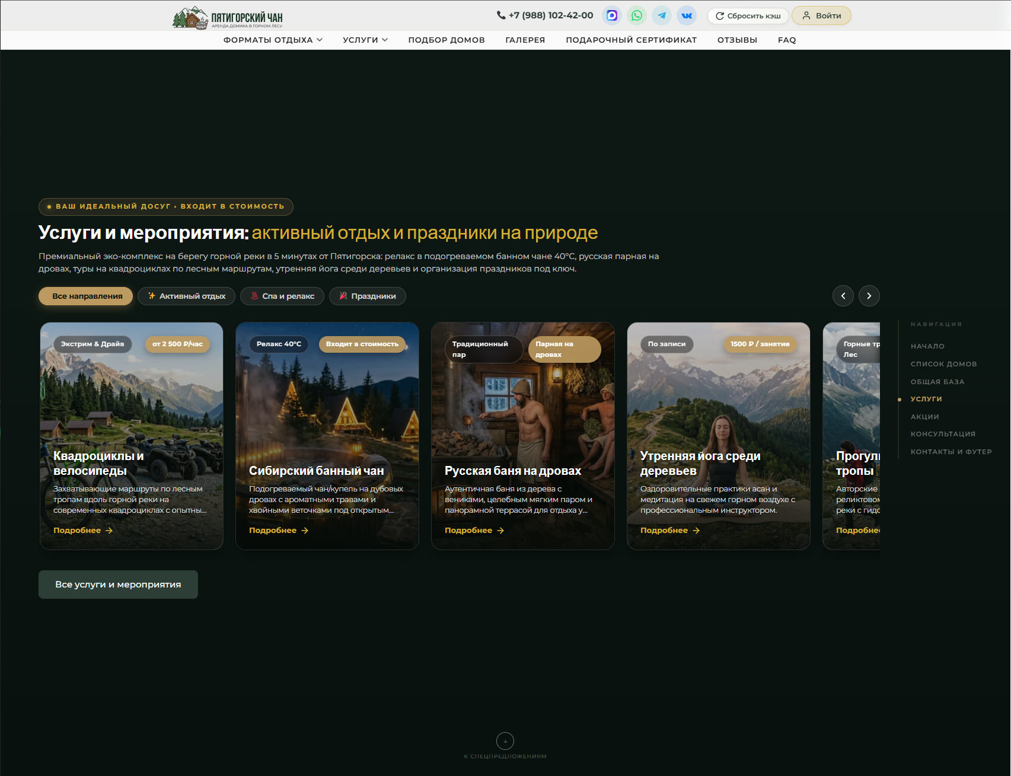Click Подробнее on Утренняя йога card

(x=670, y=531)
